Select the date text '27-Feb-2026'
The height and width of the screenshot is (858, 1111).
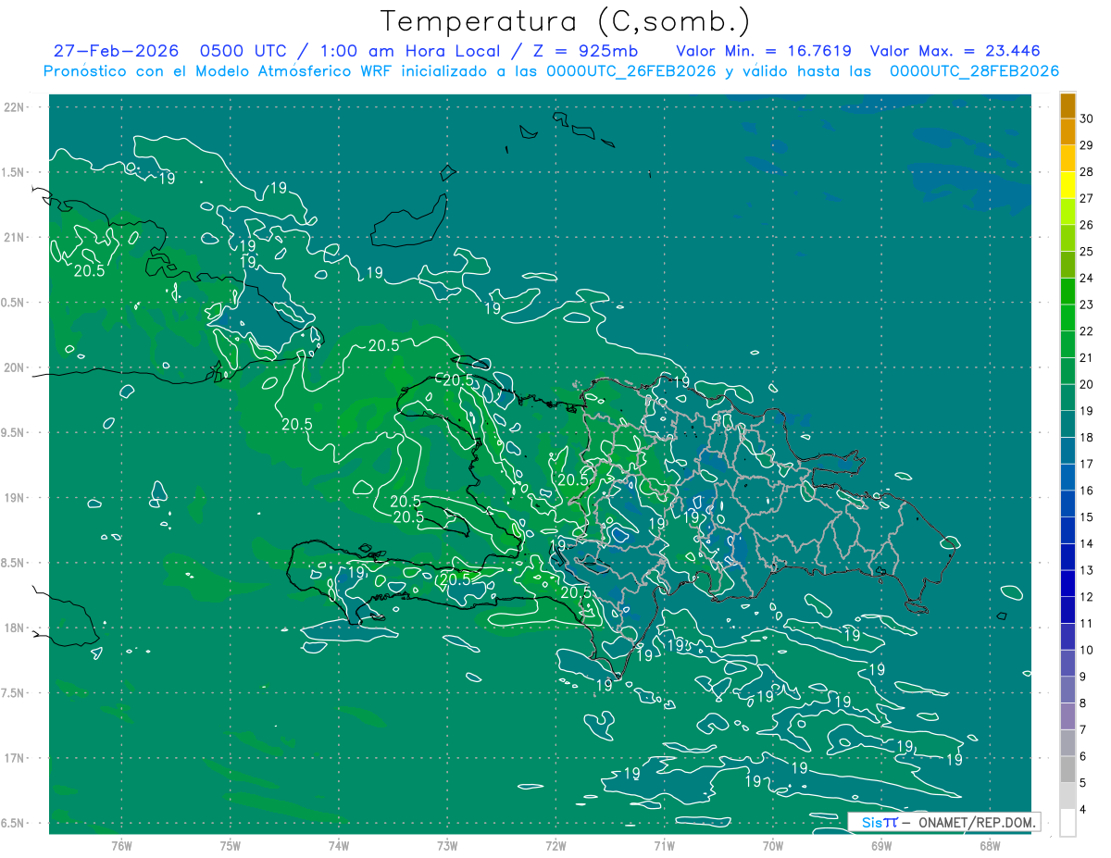(116, 51)
